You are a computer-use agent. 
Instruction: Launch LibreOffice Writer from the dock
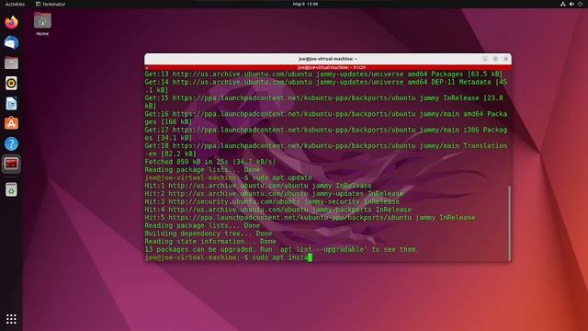[11, 104]
